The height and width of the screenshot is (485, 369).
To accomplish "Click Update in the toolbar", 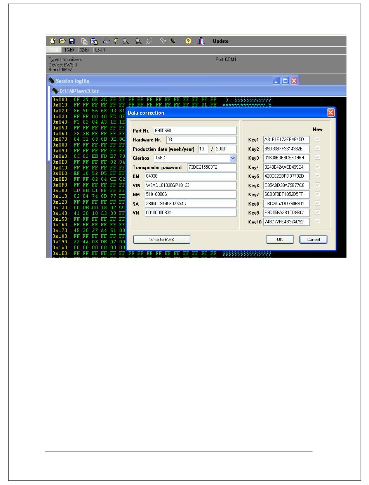I will point(221,41).
